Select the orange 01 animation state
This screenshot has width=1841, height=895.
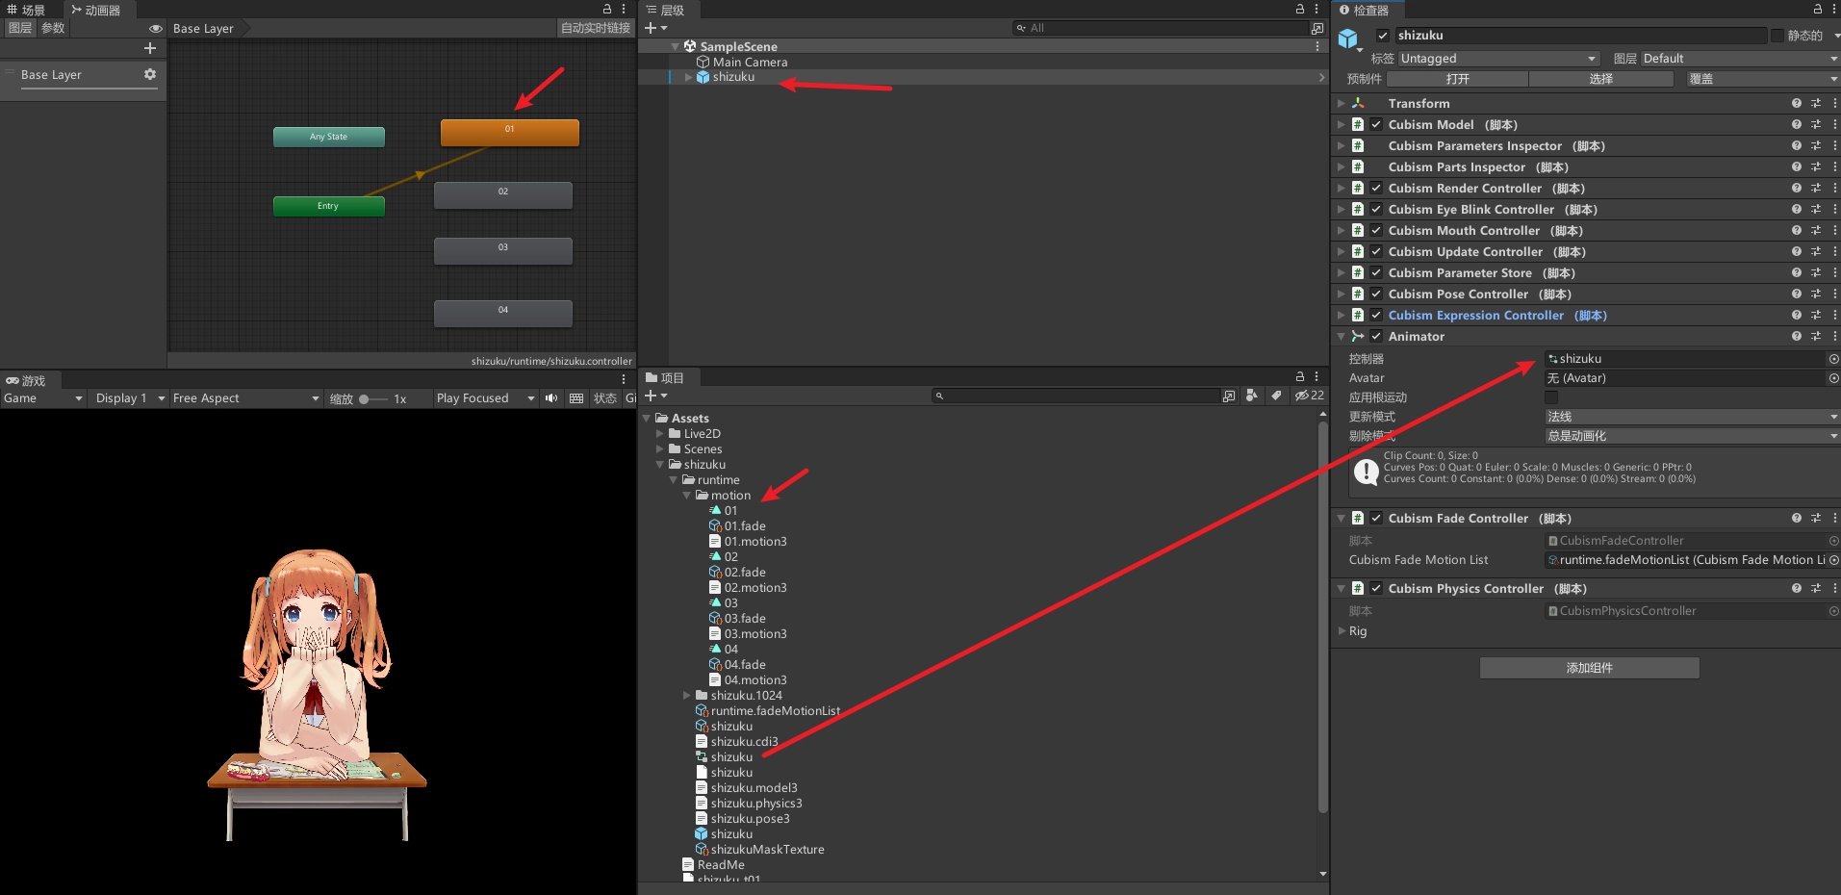click(510, 132)
